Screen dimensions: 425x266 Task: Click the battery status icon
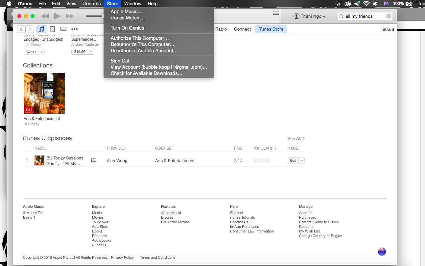tap(409, 4)
